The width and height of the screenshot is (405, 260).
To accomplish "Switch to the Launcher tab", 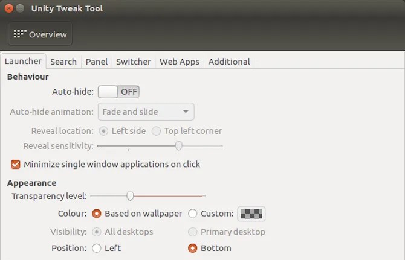I will pyautogui.click(x=23, y=61).
